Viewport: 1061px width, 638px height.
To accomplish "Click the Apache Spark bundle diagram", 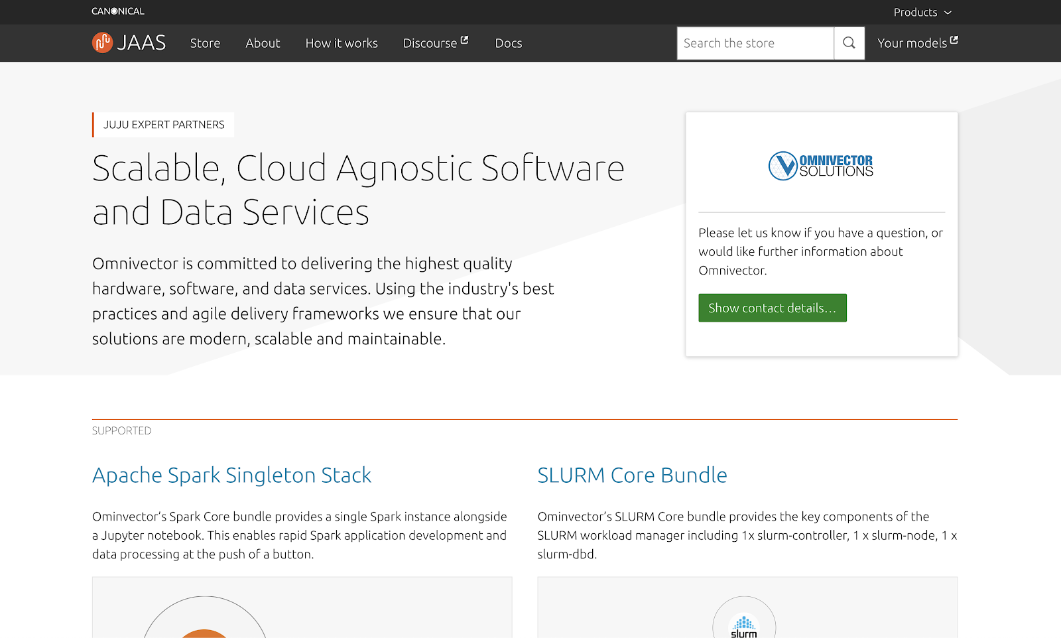I will 302,607.
